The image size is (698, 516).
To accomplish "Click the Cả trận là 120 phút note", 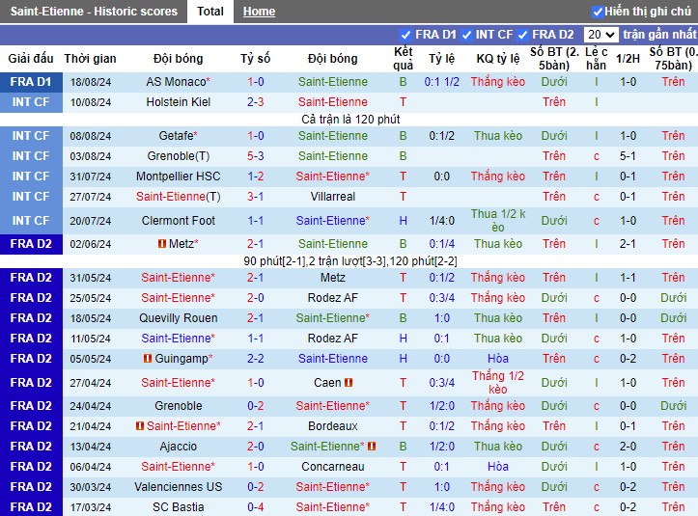I will [350, 120].
